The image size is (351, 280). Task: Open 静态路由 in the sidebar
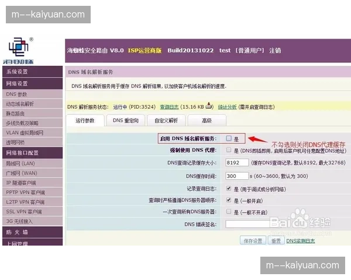(32, 114)
